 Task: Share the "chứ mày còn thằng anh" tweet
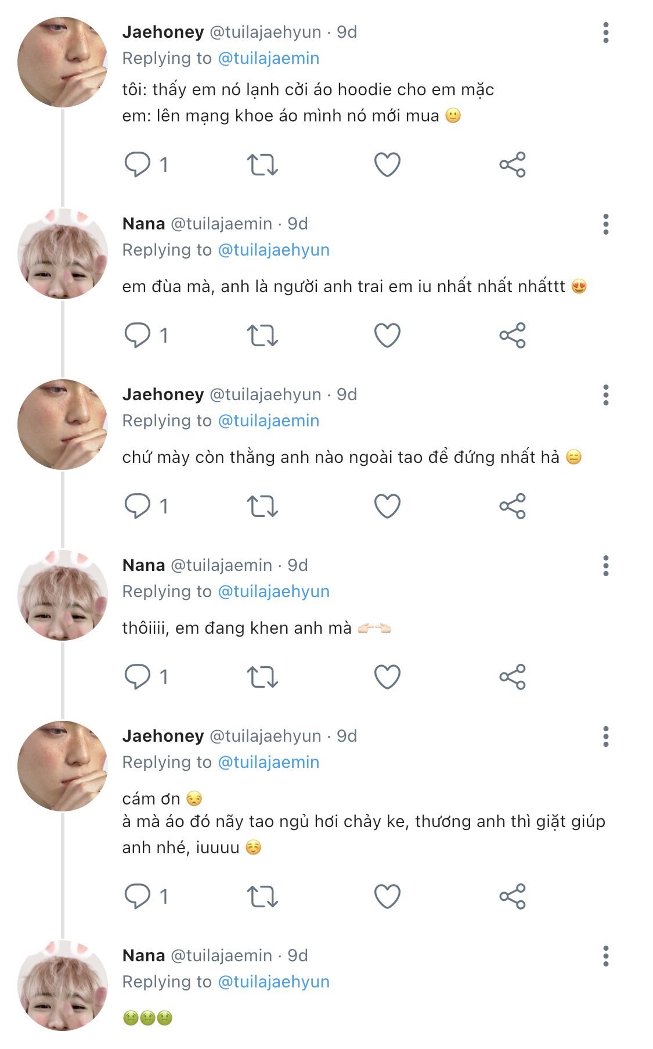[x=512, y=506]
